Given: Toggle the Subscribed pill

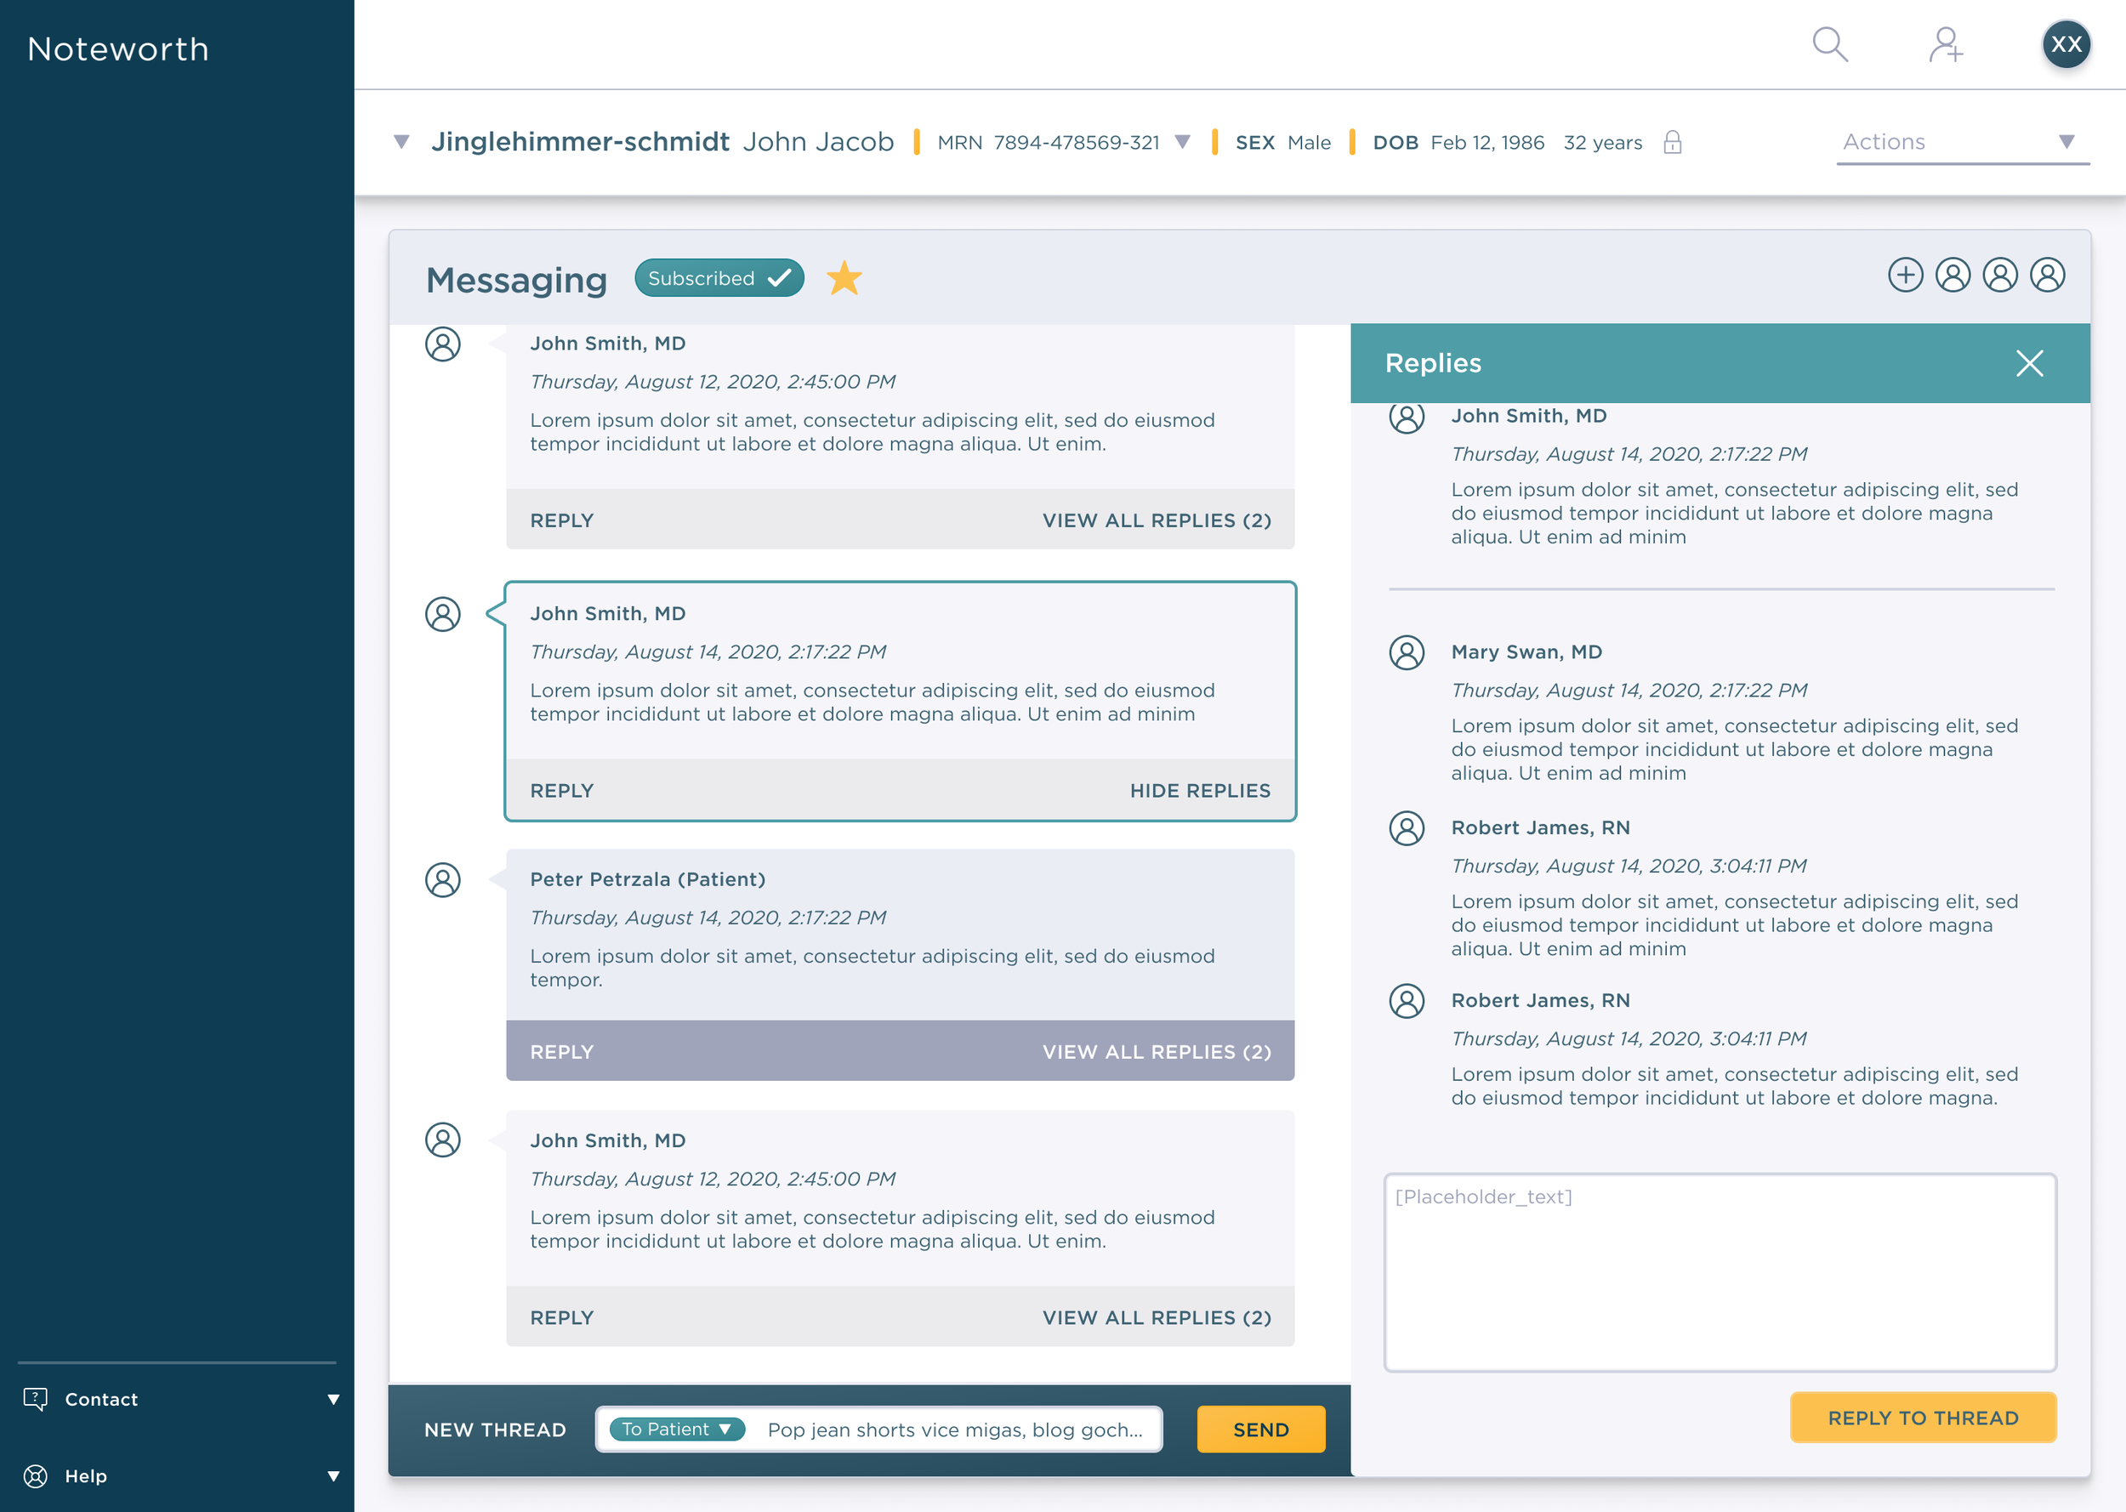Looking at the screenshot, I should point(719,278).
